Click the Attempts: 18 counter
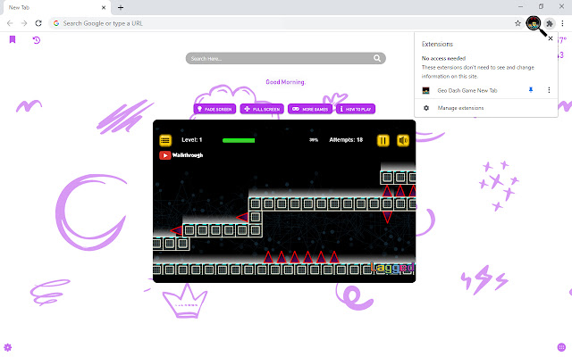Viewport: 572px width, 357px height. (x=346, y=140)
